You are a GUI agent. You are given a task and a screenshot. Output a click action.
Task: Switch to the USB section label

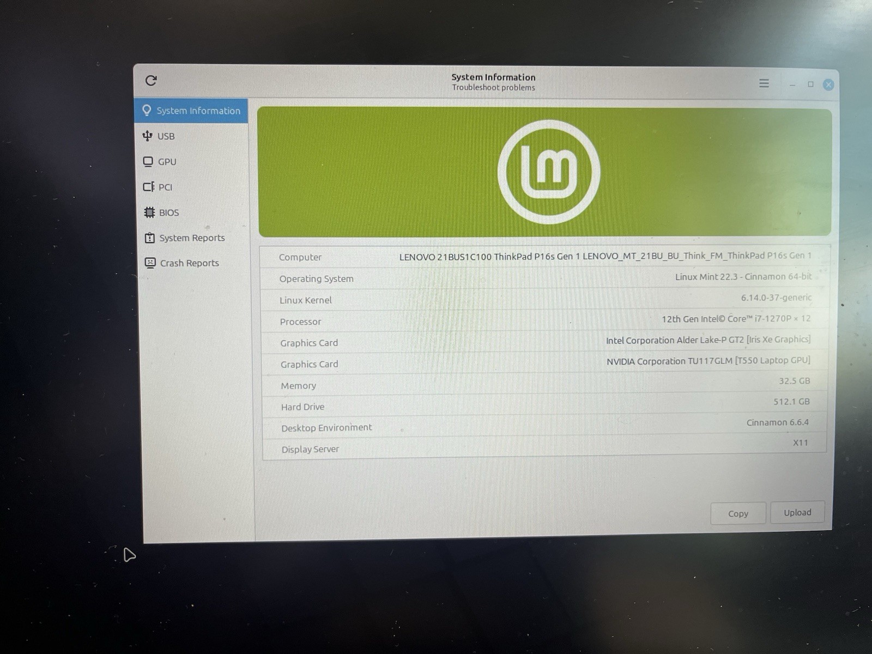coord(166,136)
